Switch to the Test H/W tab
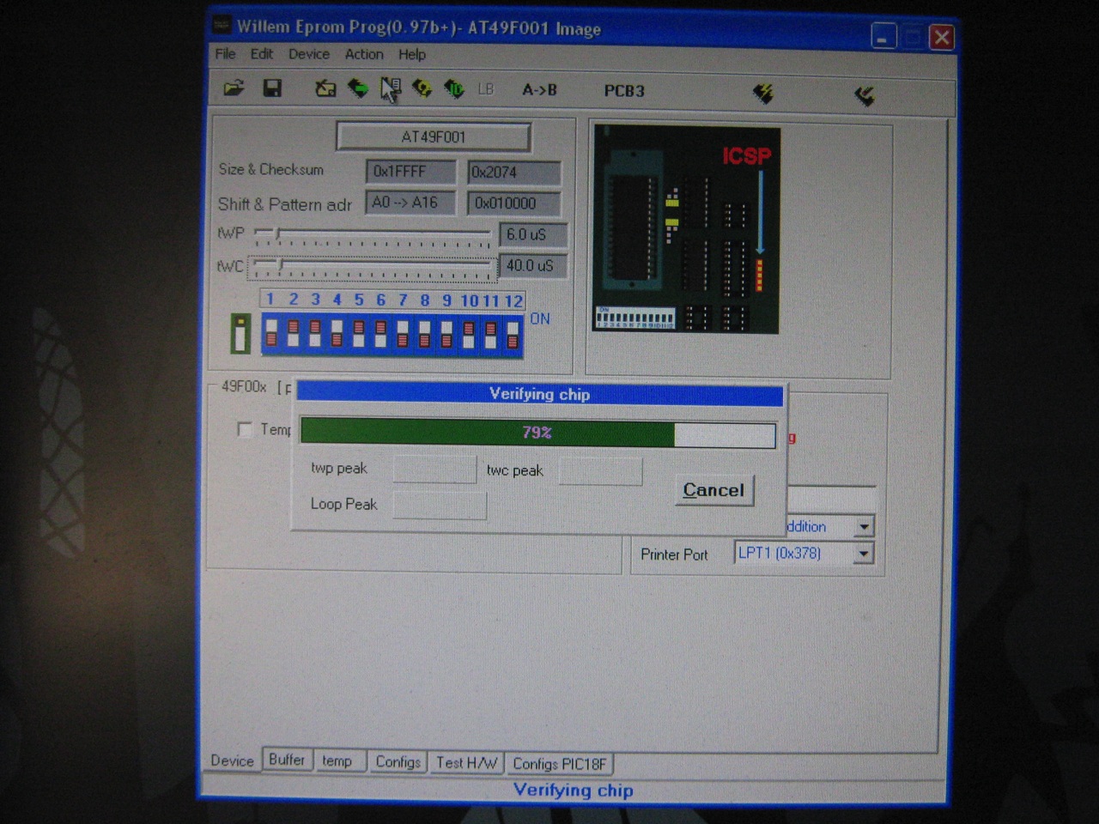1099x824 pixels. [466, 762]
